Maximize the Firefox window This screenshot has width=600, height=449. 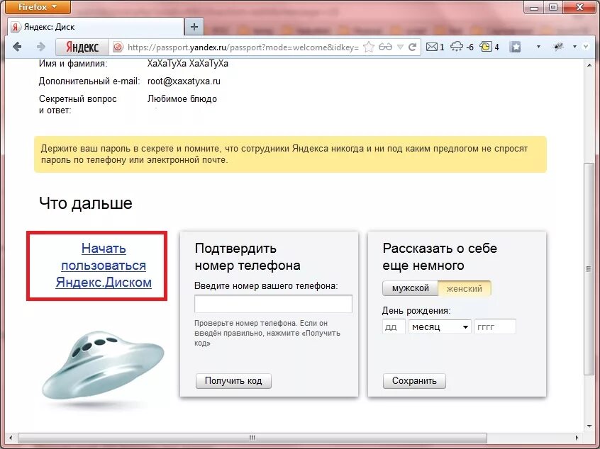click(553, 6)
